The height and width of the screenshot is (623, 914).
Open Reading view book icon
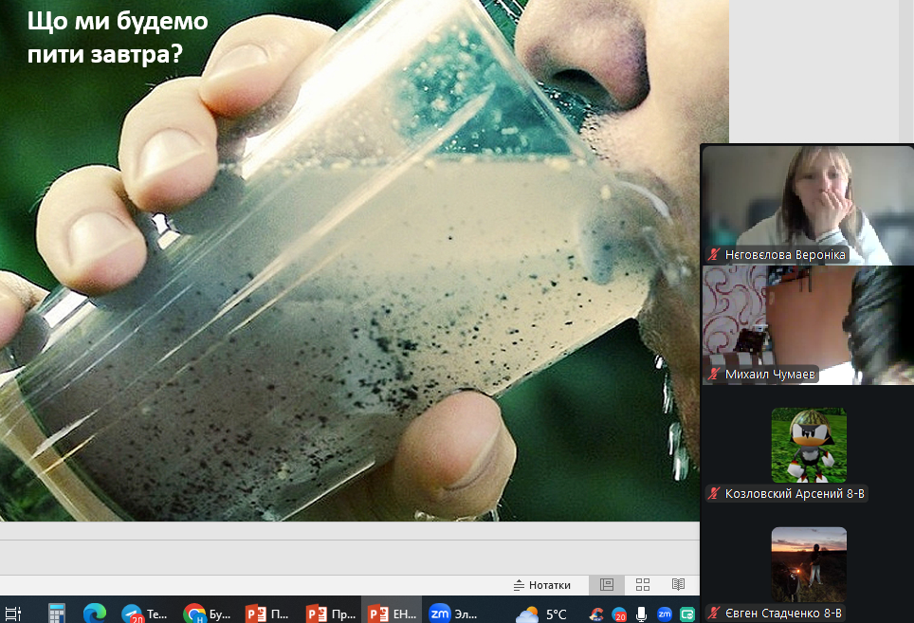(678, 585)
